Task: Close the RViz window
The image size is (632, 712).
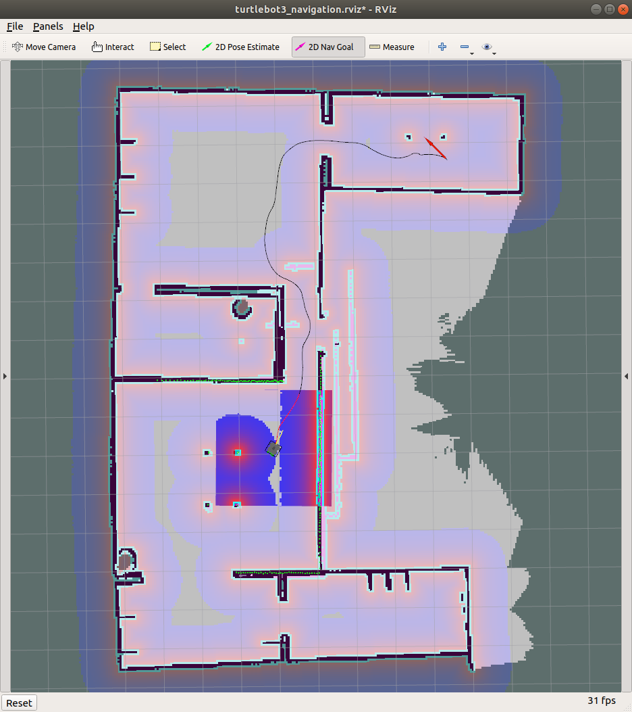Action: (623, 9)
